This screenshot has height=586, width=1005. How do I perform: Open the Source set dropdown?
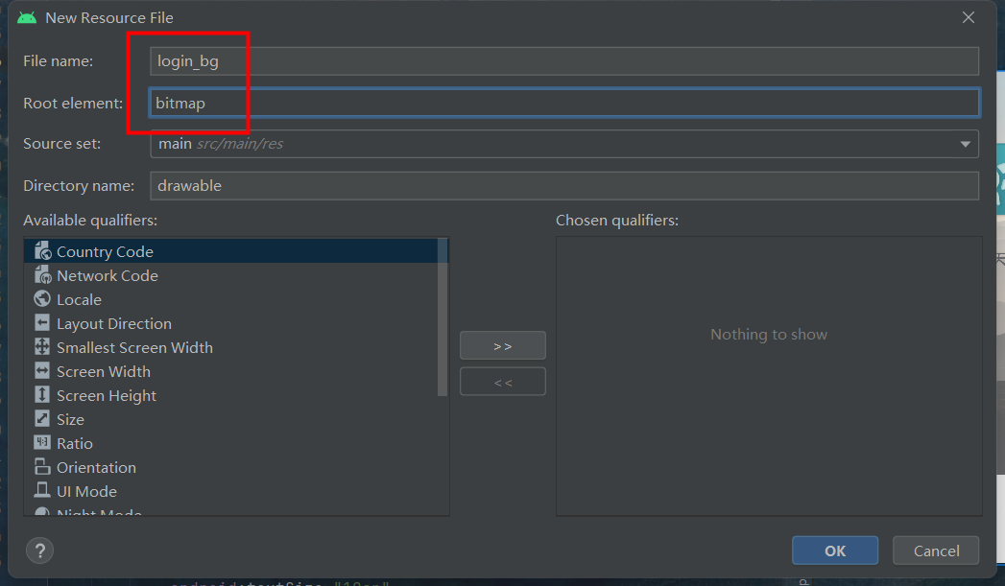966,144
